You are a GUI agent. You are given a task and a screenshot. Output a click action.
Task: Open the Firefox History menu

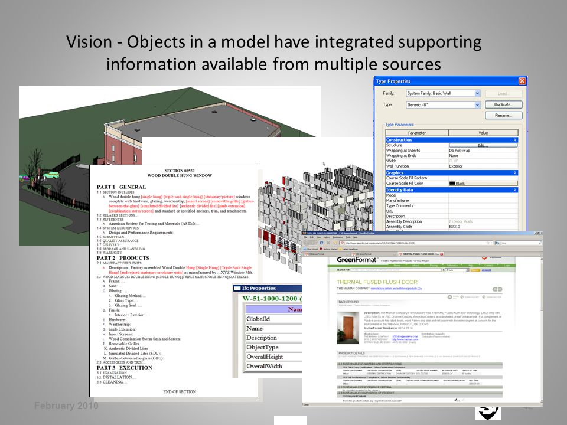tap(327, 237)
